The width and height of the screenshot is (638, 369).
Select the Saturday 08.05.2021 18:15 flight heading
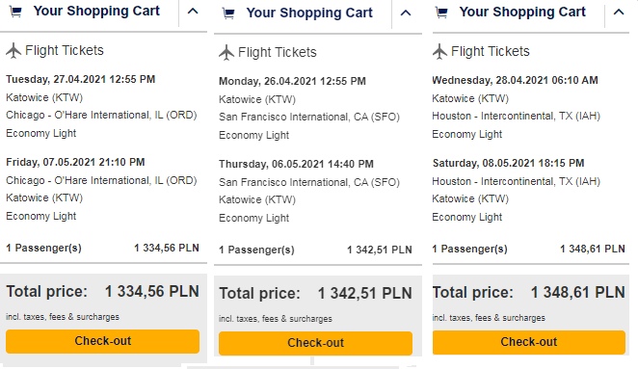click(x=508, y=163)
